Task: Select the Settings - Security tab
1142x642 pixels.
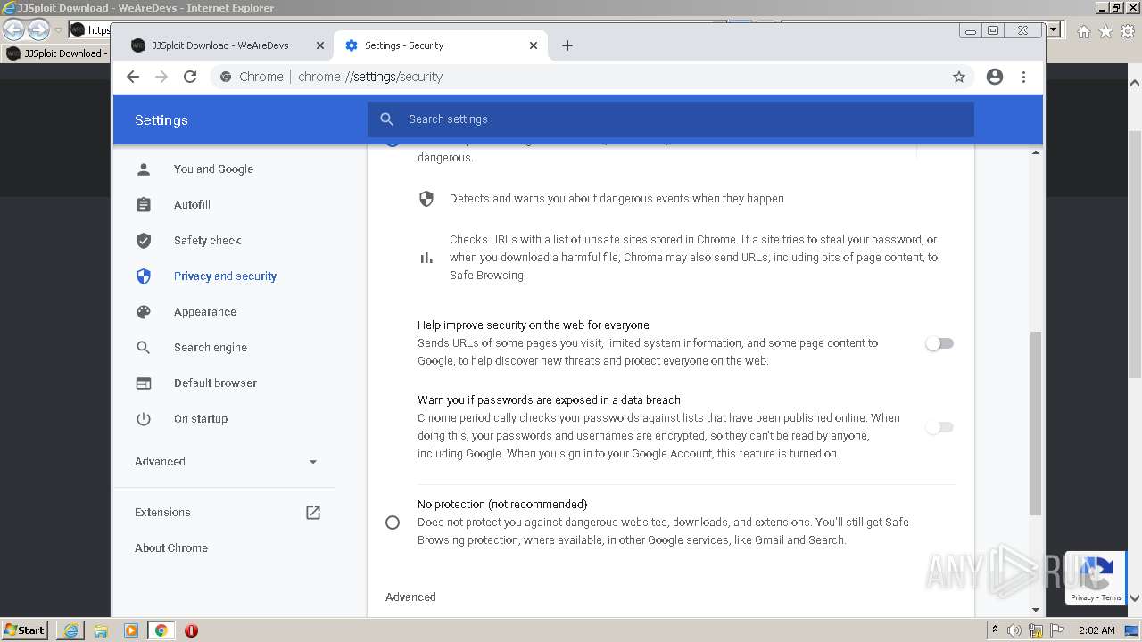Action: tap(440, 45)
